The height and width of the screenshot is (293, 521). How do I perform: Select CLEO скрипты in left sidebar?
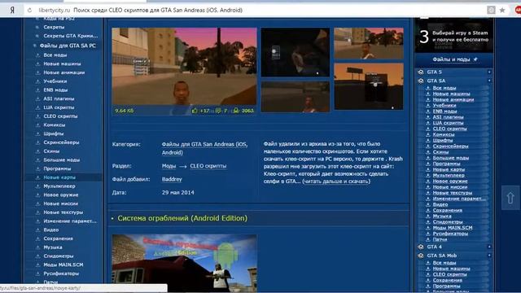(60, 116)
